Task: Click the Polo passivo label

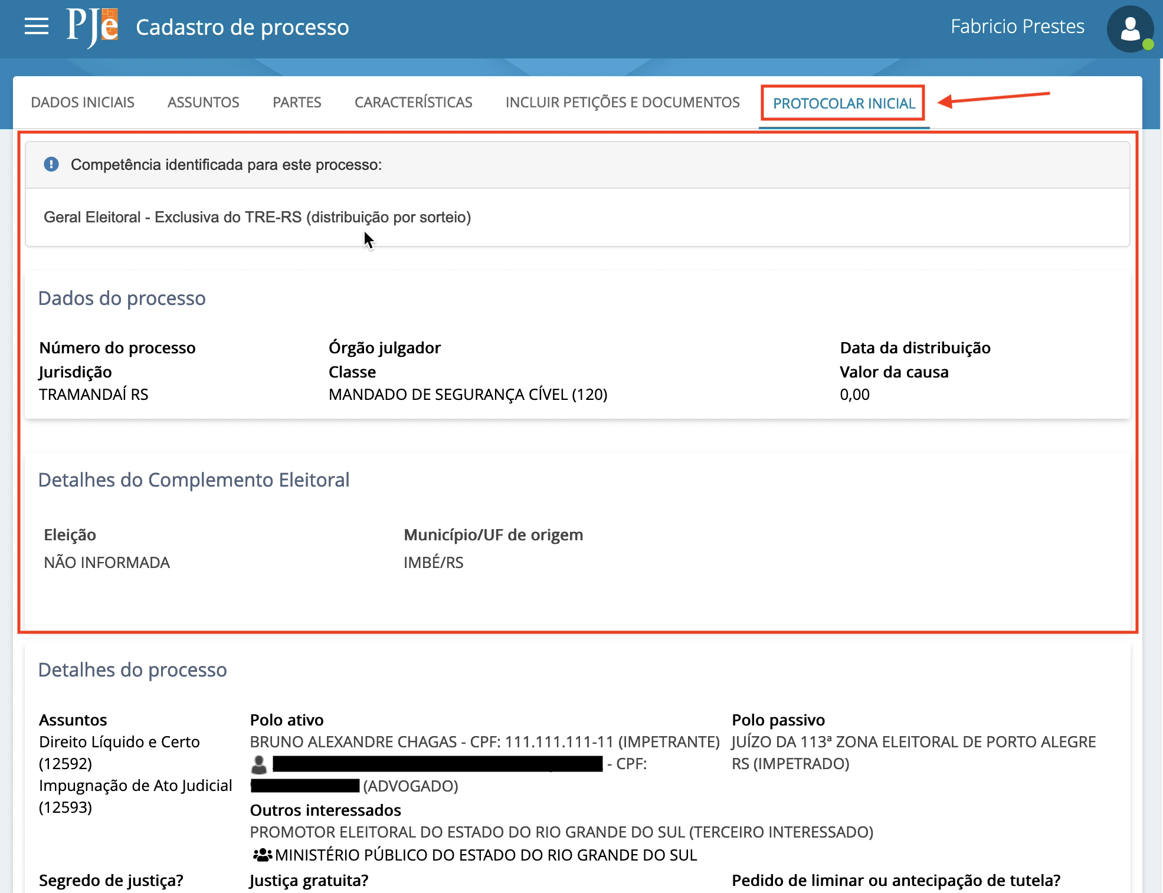Action: tap(778, 720)
